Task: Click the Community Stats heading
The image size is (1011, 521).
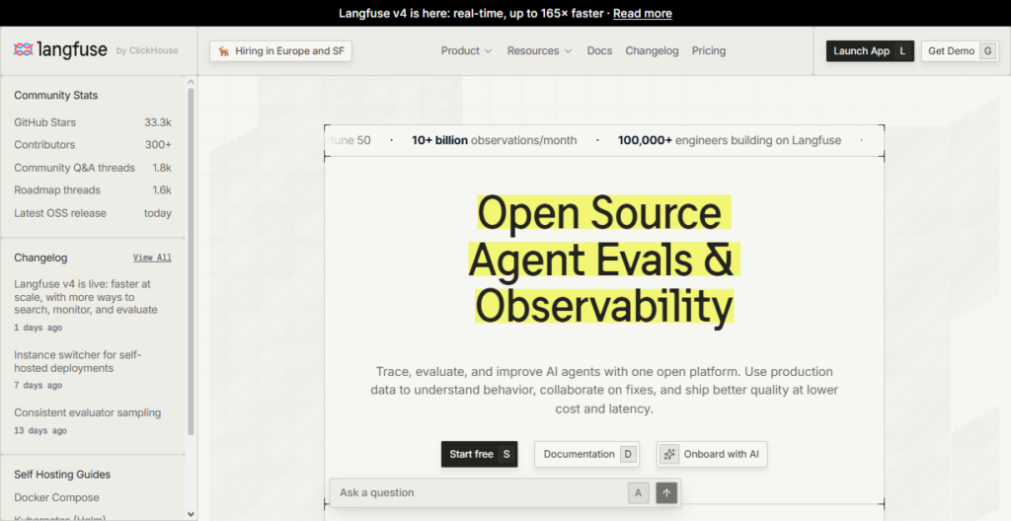Action: (x=56, y=96)
